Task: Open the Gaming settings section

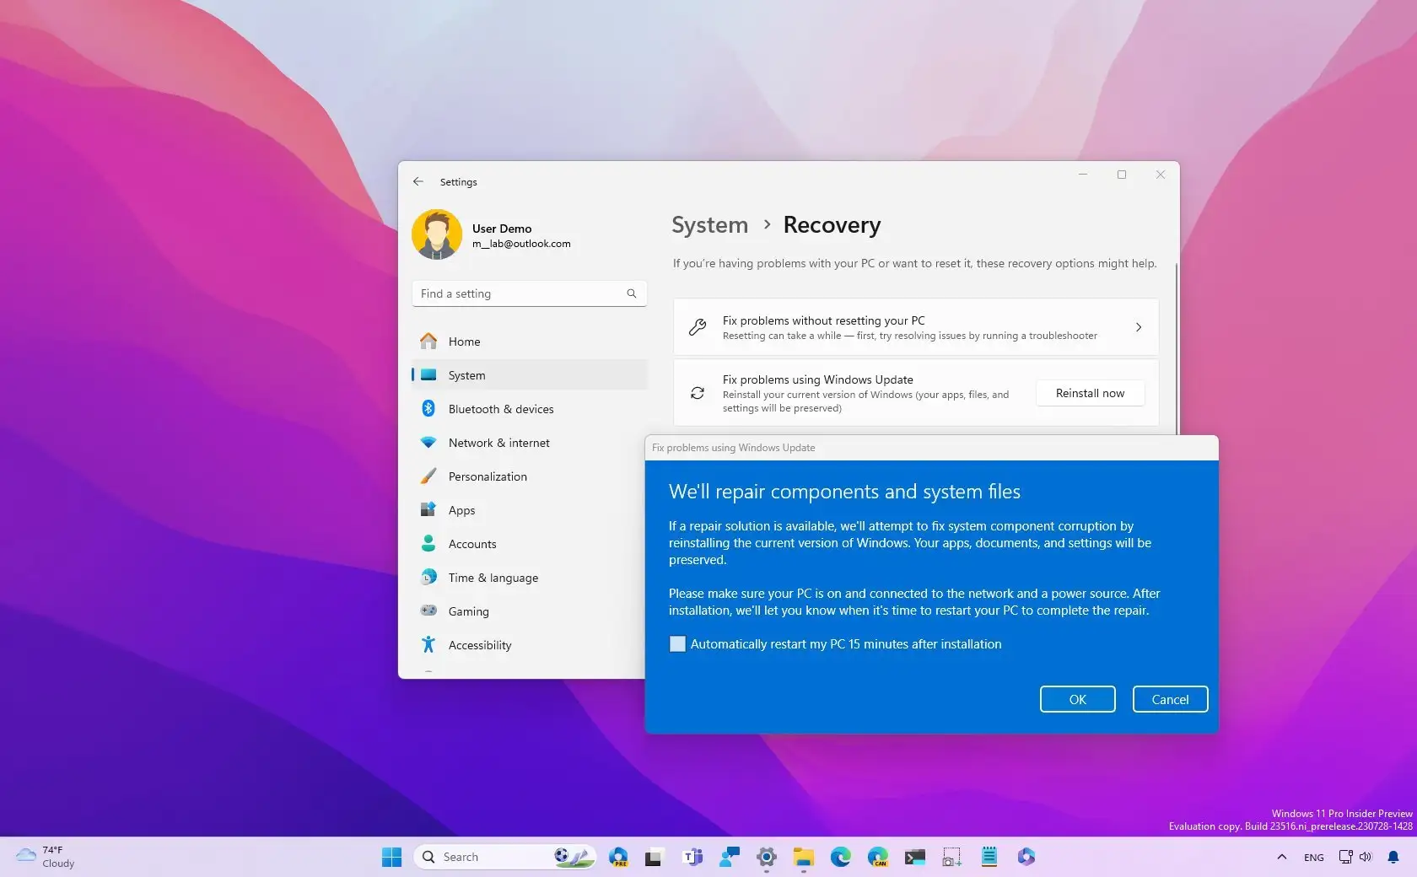Action: tap(530, 611)
